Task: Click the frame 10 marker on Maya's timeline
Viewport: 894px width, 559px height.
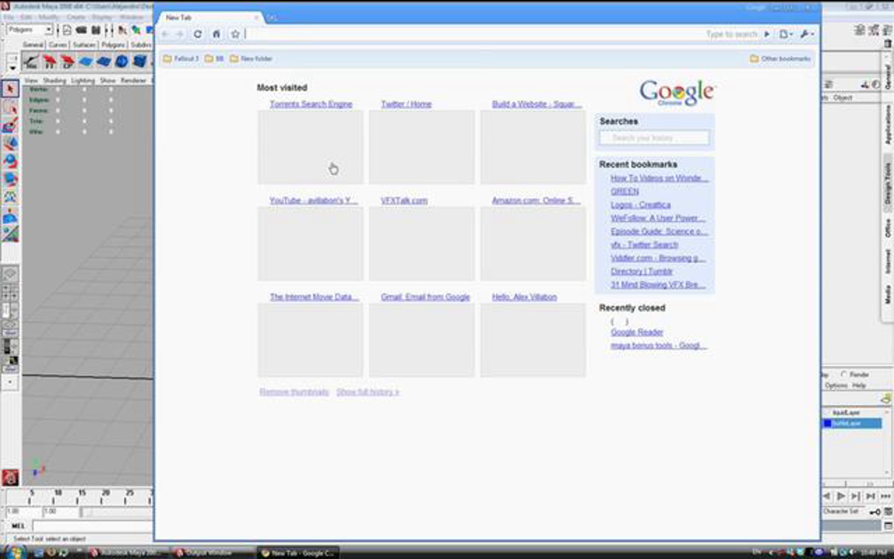Action: 58,493
